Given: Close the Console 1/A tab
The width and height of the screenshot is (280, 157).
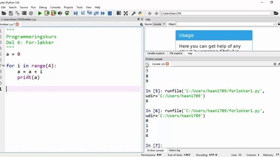Looking at the screenshot, I should [167, 64].
